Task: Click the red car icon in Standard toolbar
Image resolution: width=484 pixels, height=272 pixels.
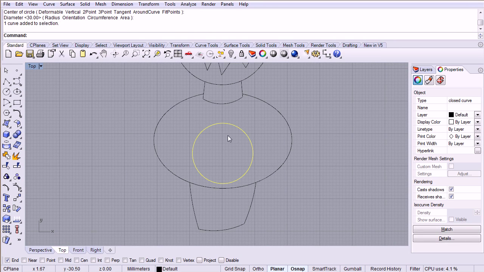Action: [x=188, y=54]
